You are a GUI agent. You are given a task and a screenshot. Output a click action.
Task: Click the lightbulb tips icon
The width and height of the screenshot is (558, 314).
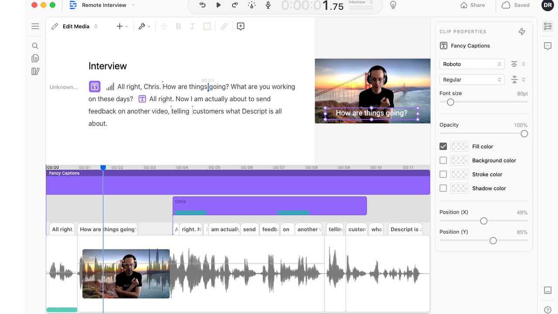click(393, 5)
